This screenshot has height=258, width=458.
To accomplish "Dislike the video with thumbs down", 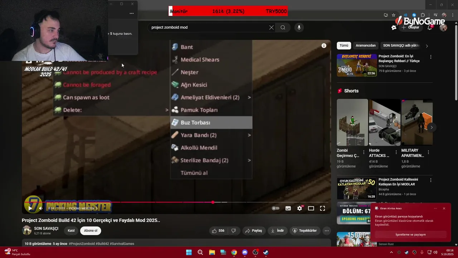I will (x=234, y=230).
